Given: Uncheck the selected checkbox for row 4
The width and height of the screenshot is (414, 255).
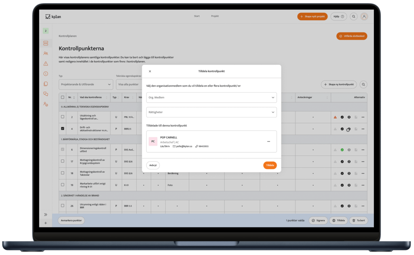Looking at the screenshot, I should (62, 129).
